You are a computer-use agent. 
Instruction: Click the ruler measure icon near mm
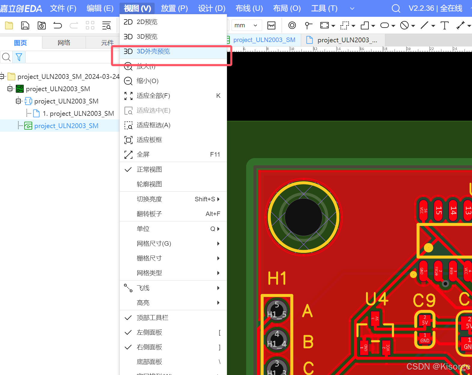(271, 25)
